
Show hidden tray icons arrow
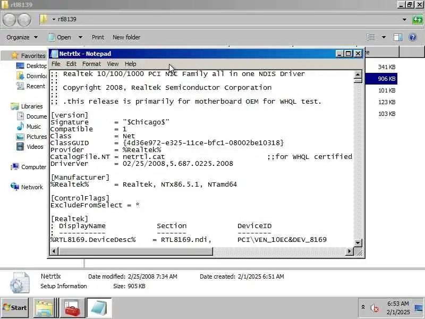[363, 307]
